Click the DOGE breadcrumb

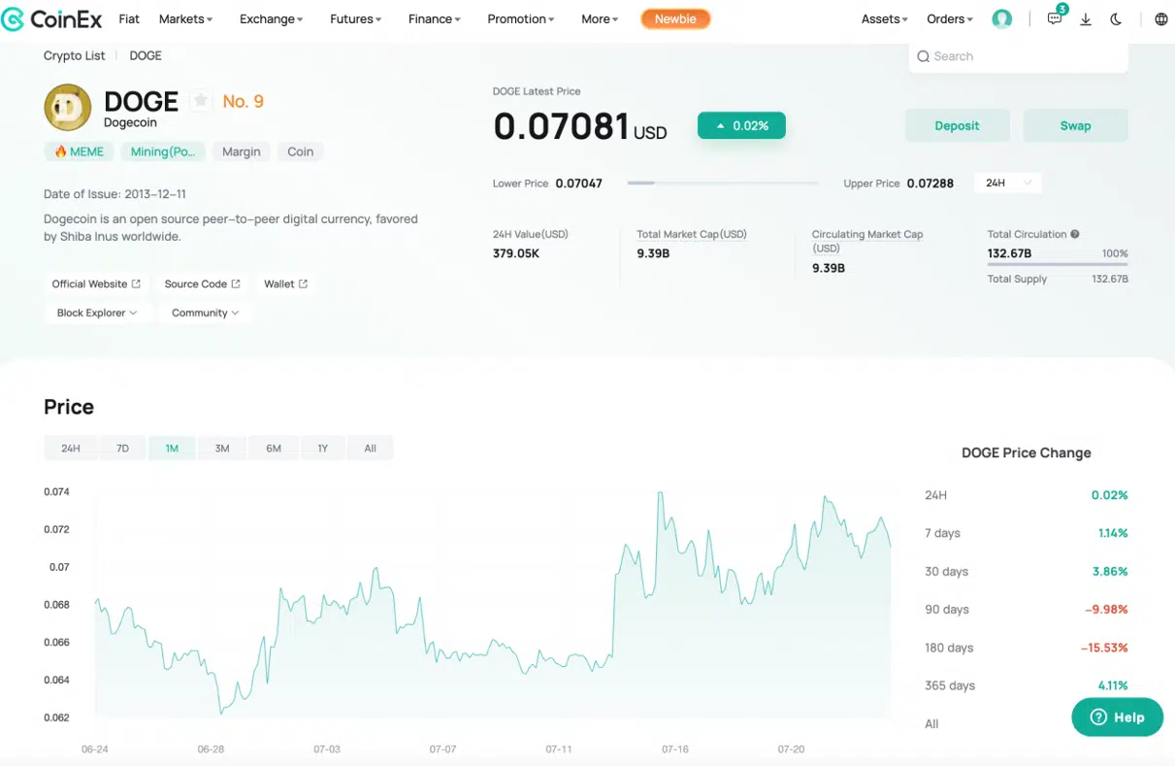(146, 55)
